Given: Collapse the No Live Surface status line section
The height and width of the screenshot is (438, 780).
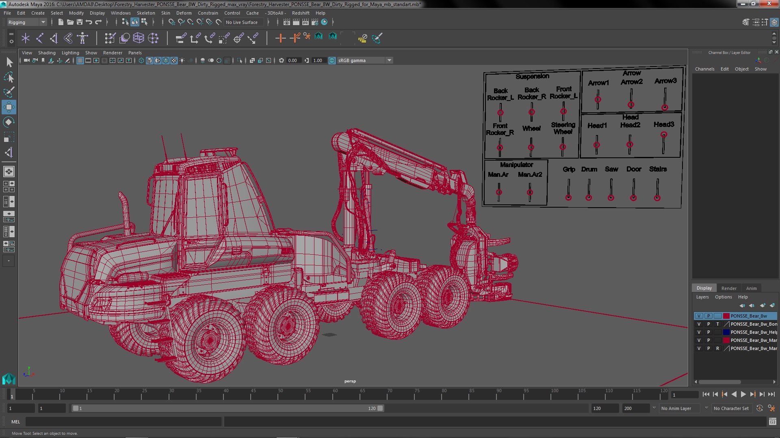Looking at the screenshot, I should pos(269,22).
